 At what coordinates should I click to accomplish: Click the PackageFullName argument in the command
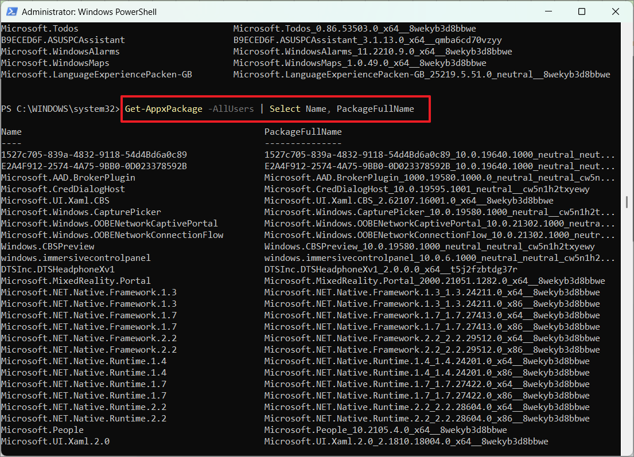pos(375,109)
